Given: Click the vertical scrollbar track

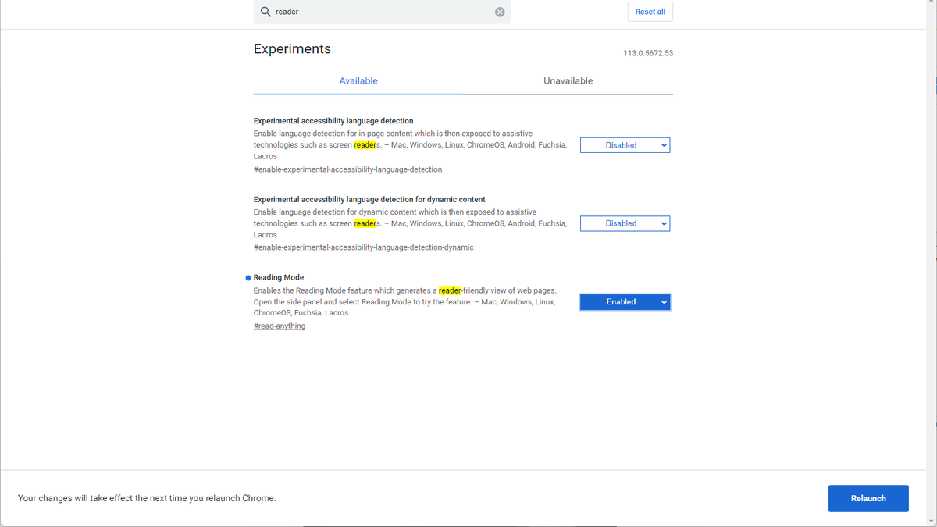Looking at the screenshot, I should tap(932, 312).
